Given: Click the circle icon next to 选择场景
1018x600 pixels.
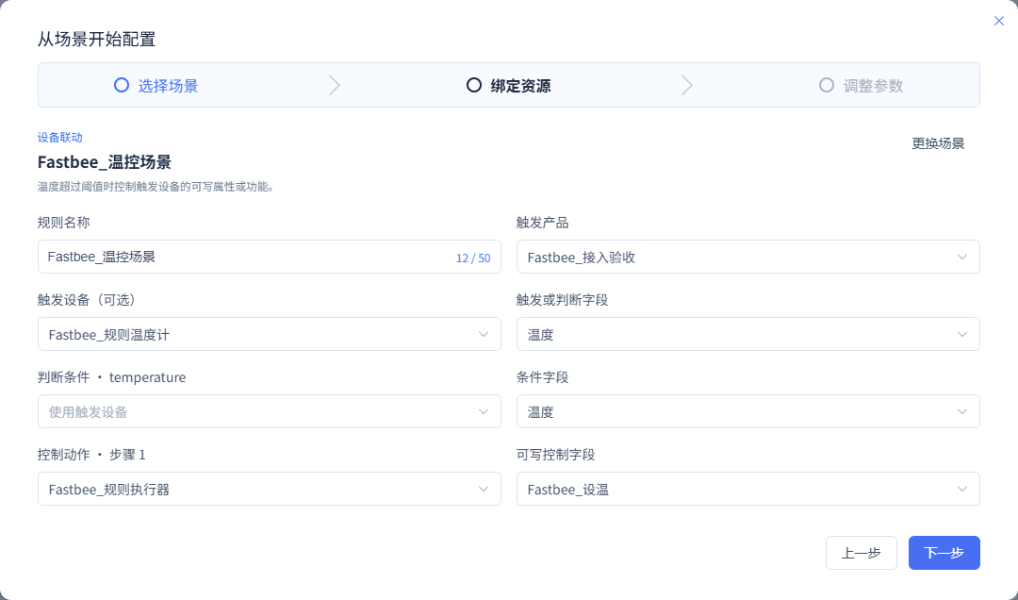Looking at the screenshot, I should (122, 85).
